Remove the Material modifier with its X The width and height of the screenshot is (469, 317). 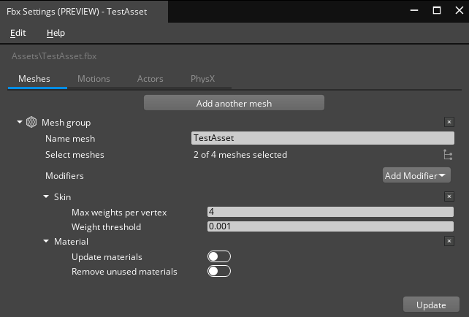(449, 241)
